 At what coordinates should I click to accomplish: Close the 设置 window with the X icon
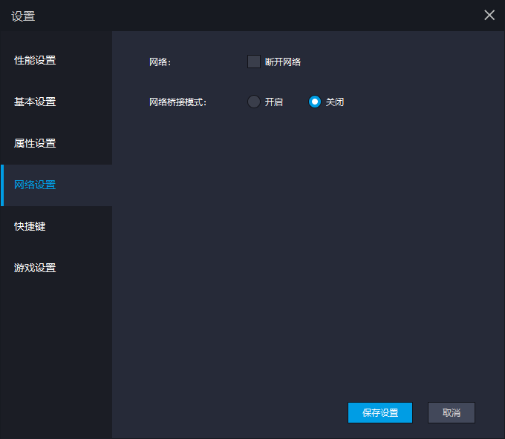[489, 16]
